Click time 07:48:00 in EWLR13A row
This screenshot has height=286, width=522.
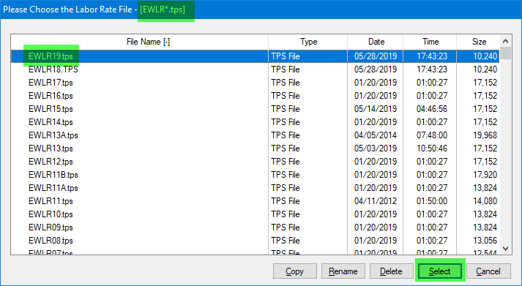(x=432, y=135)
